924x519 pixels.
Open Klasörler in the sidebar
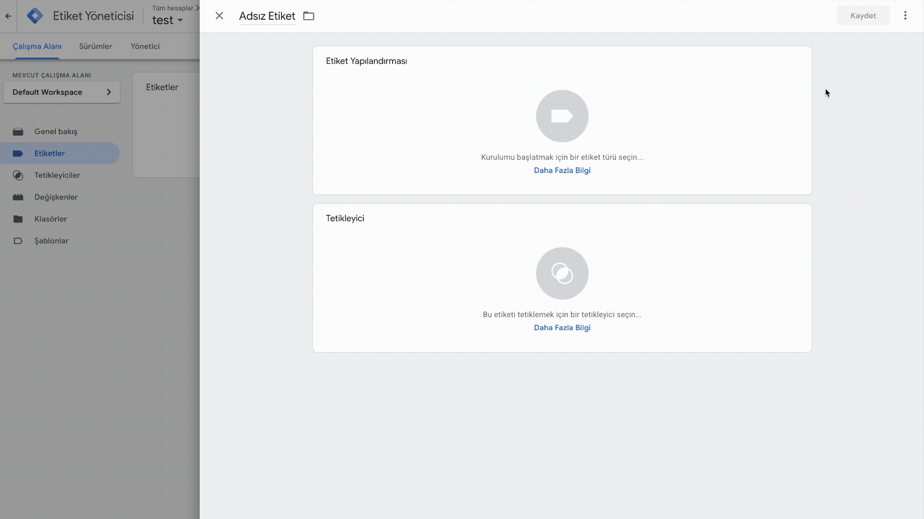click(x=51, y=219)
